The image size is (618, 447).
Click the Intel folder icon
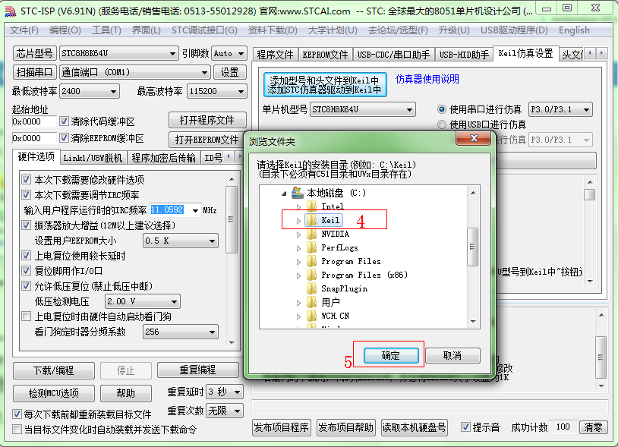coord(311,206)
